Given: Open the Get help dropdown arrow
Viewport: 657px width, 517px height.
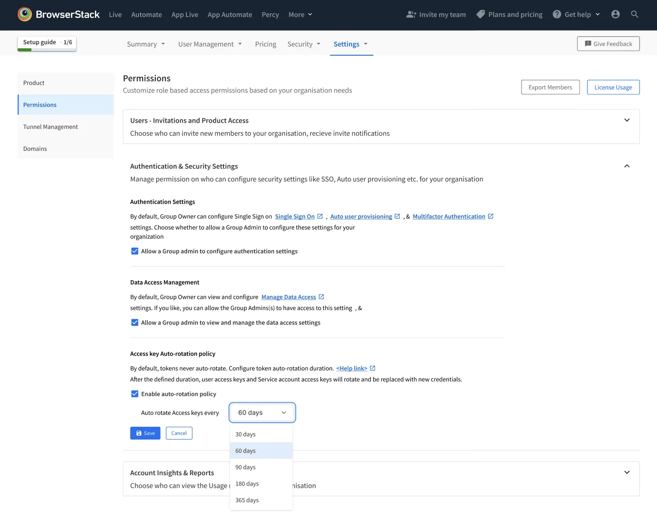Looking at the screenshot, I should tap(598, 14).
